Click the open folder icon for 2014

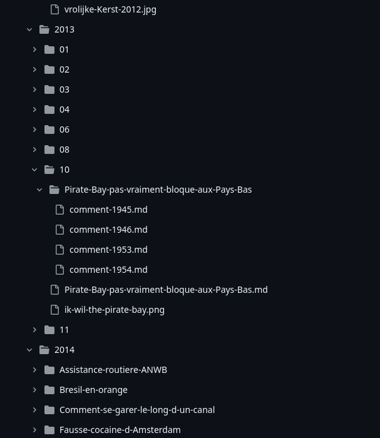tap(44, 350)
